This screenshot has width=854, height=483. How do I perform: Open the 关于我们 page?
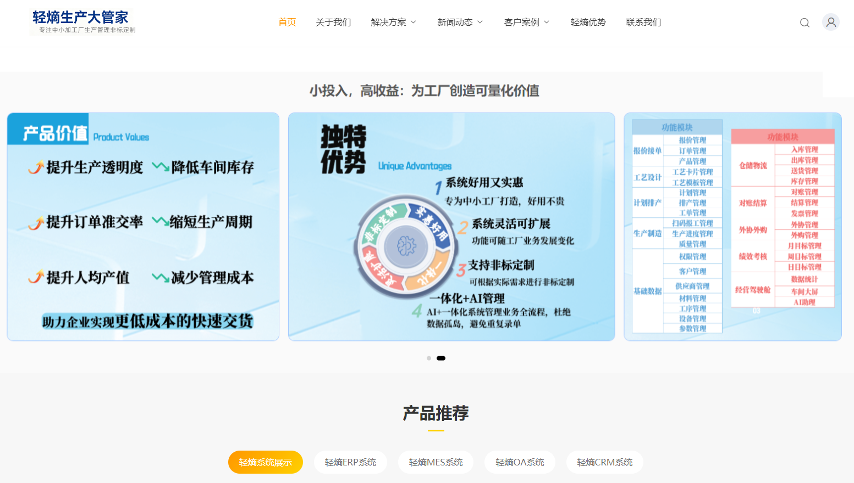tap(333, 22)
